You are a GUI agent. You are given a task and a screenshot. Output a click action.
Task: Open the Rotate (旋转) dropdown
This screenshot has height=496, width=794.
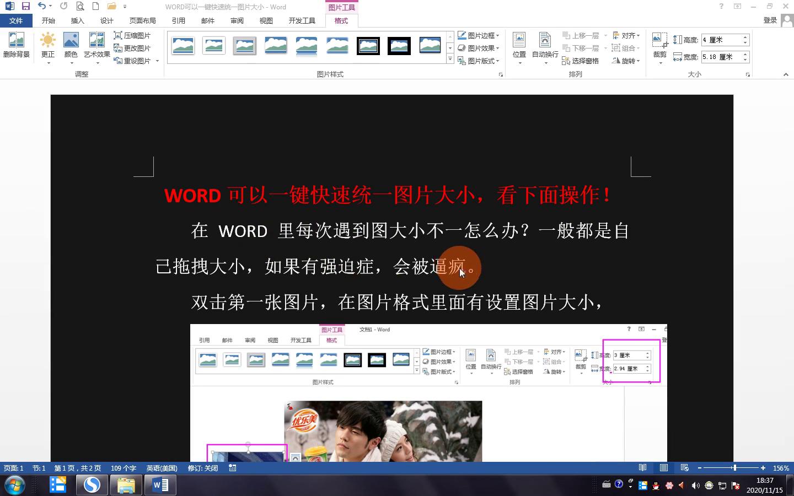point(626,61)
